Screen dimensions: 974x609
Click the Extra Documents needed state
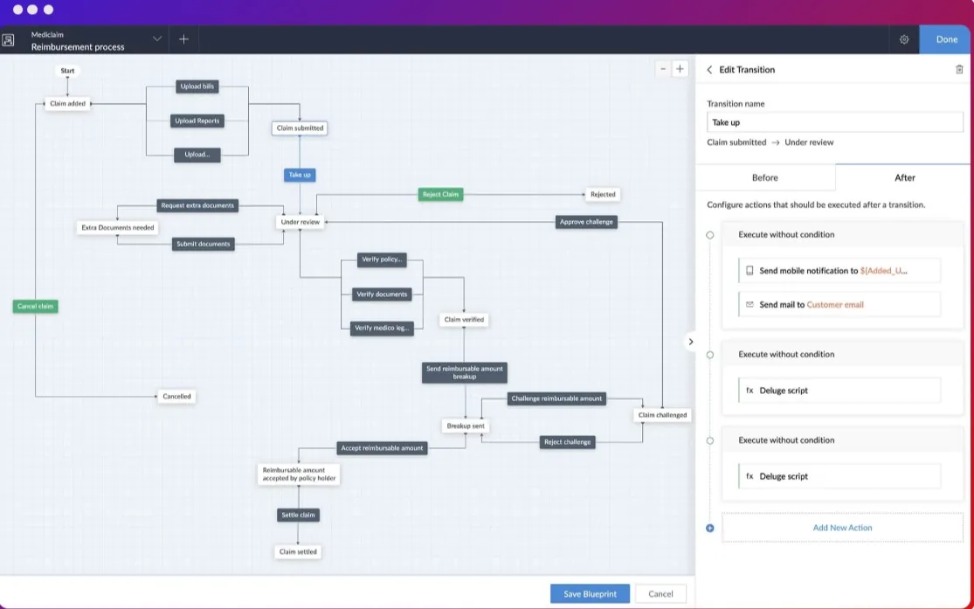117,227
